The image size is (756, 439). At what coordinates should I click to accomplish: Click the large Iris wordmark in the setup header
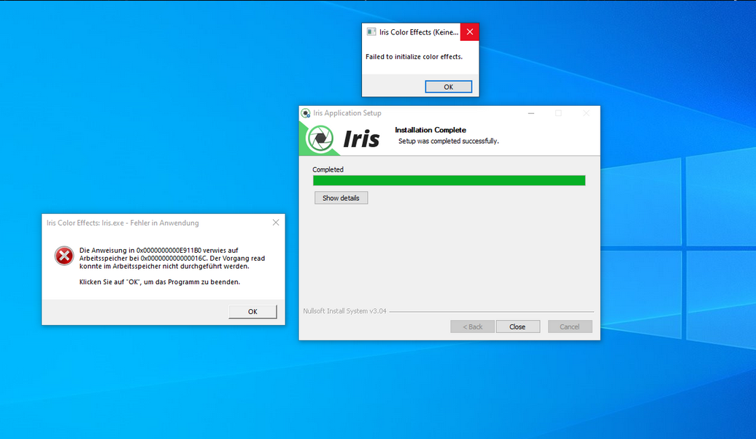point(362,139)
